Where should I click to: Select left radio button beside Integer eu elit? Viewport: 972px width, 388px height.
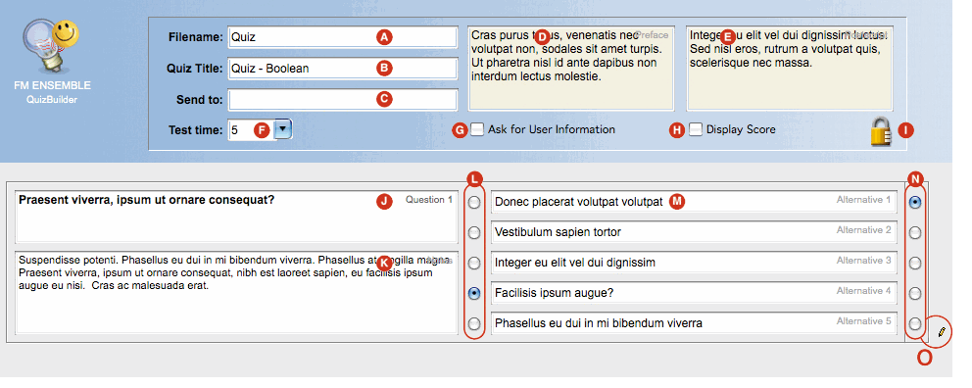pyautogui.click(x=474, y=264)
